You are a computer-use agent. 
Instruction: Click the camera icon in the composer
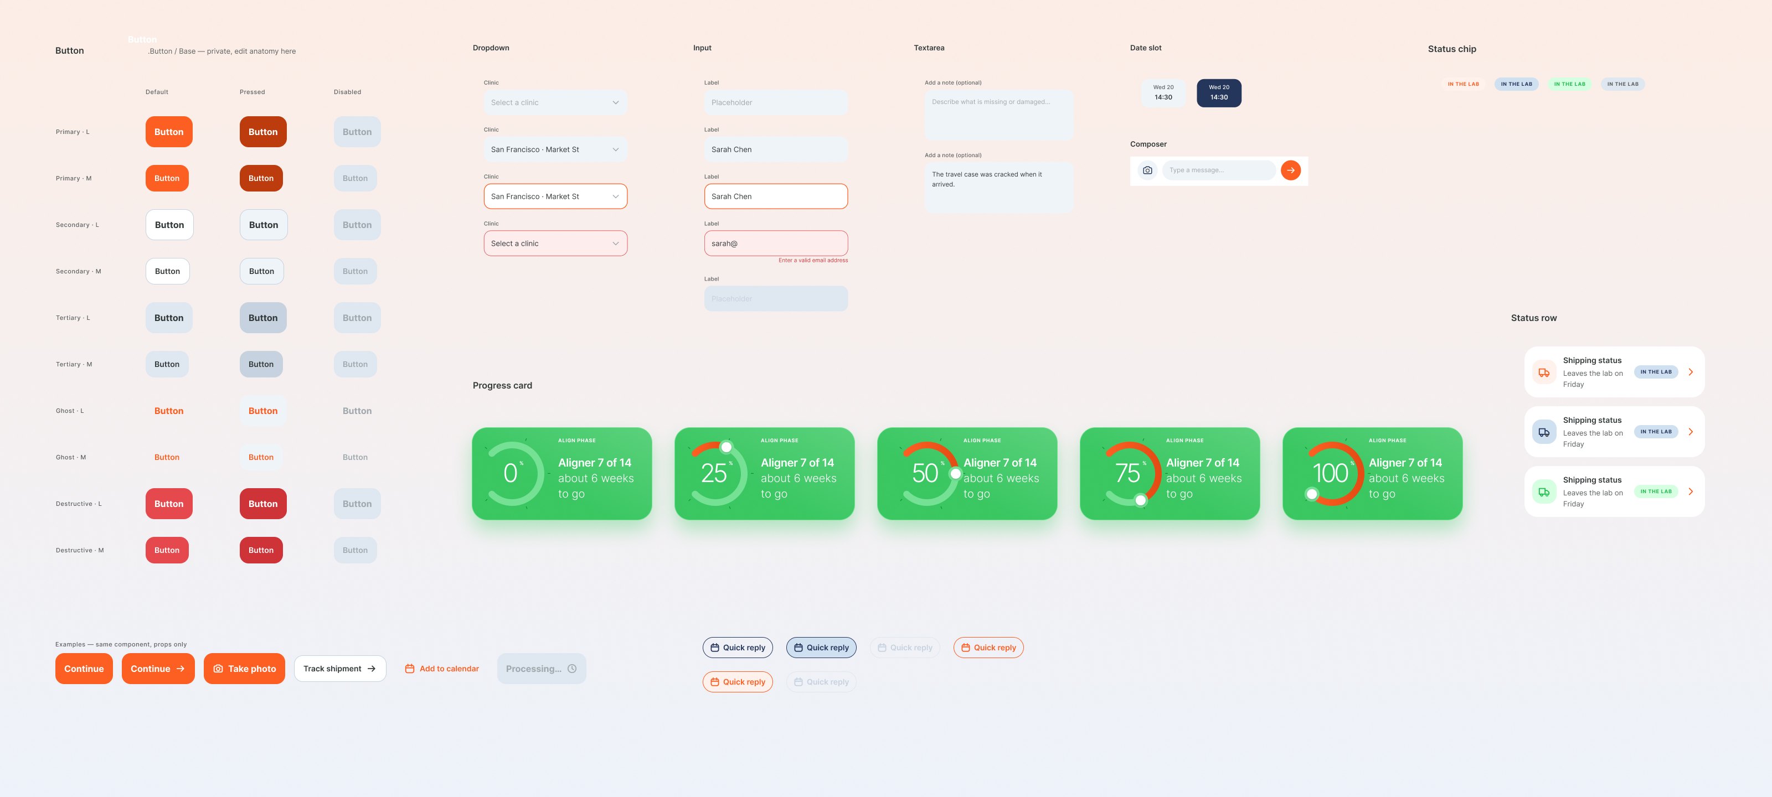[1147, 170]
